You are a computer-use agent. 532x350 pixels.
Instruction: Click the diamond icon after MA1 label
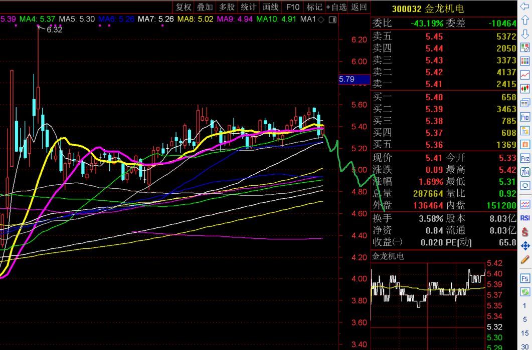click(321, 20)
